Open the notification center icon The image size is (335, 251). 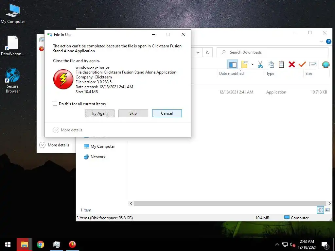[325, 245]
